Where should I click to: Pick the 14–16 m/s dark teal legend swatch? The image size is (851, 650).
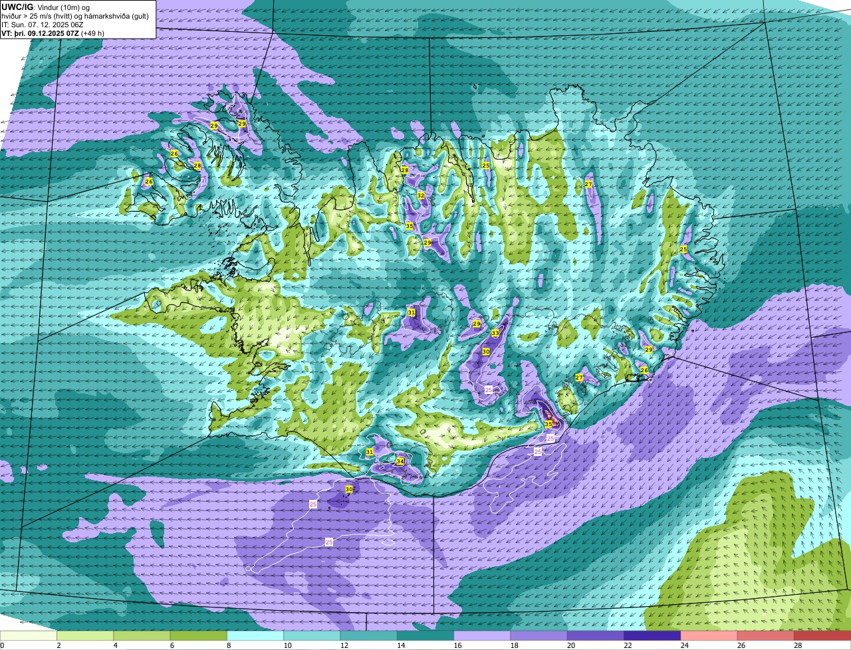(x=425, y=635)
